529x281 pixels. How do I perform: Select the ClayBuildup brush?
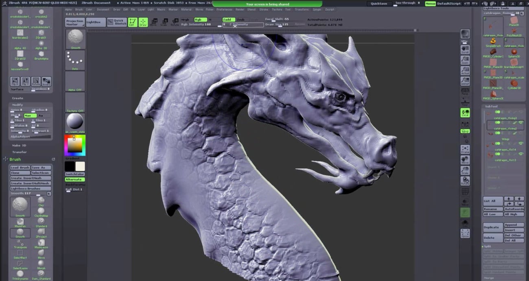pos(41,211)
